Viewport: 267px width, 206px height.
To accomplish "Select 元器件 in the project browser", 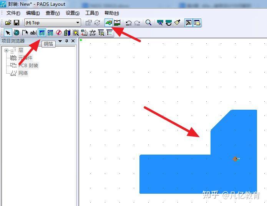I will coord(25,58).
